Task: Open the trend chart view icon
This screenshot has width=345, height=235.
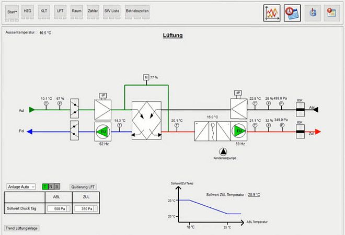Action: 272,13
